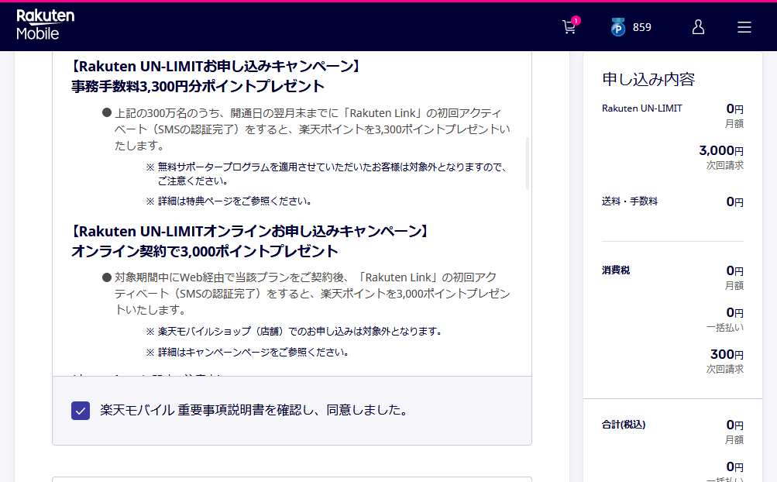Click the 一括払い label under 消費税
The image size is (777, 482).
click(x=725, y=327)
